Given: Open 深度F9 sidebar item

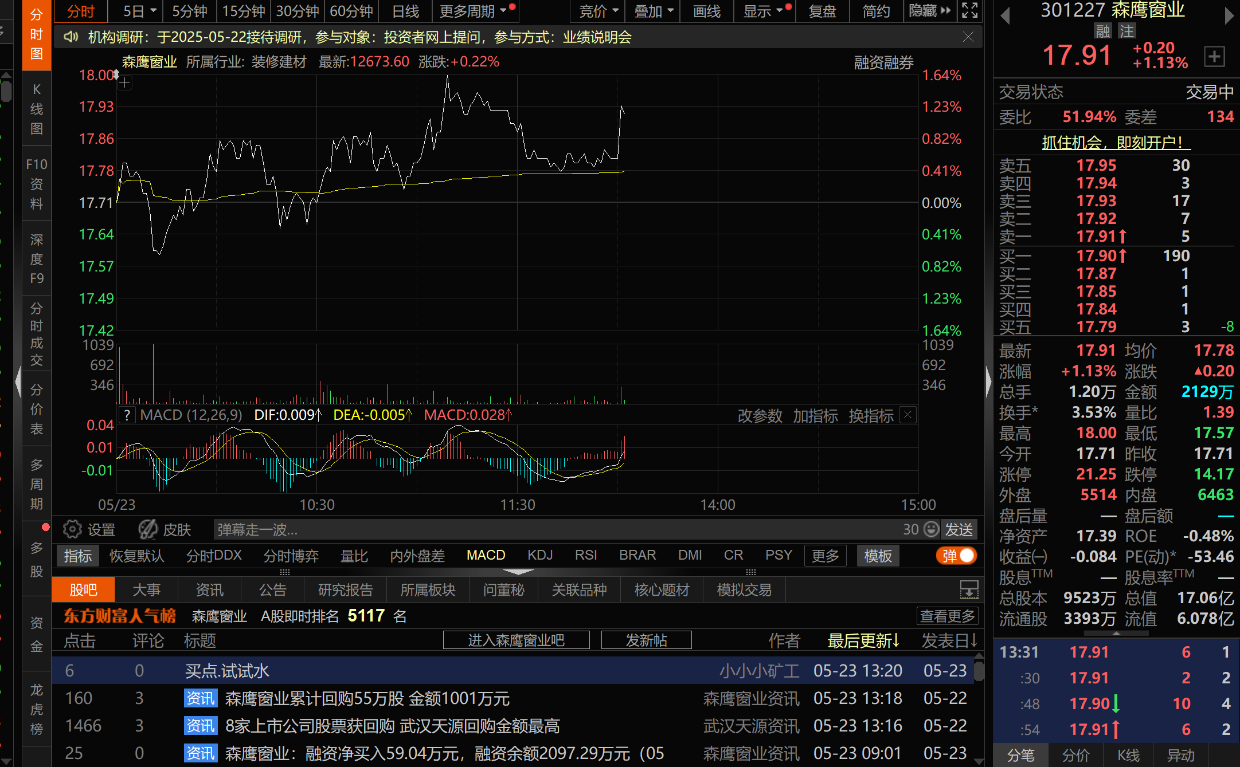Looking at the screenshot, I should [37, 259].
